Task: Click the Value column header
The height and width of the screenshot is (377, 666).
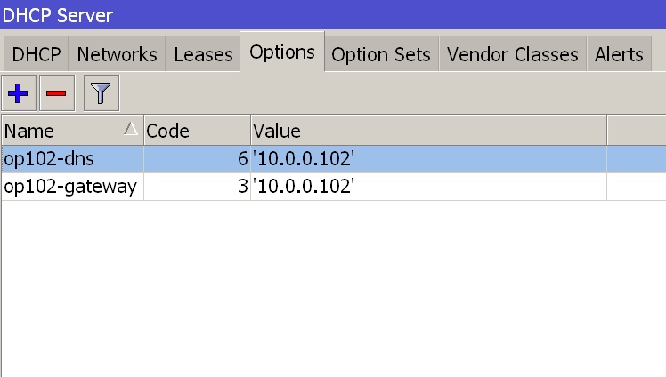Action: [427, 131]
